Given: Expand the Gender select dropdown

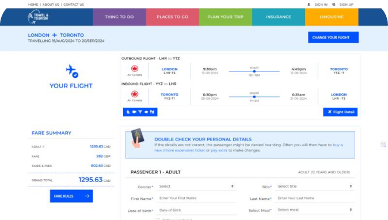Looking at the screenshot, I should point(196,187).
